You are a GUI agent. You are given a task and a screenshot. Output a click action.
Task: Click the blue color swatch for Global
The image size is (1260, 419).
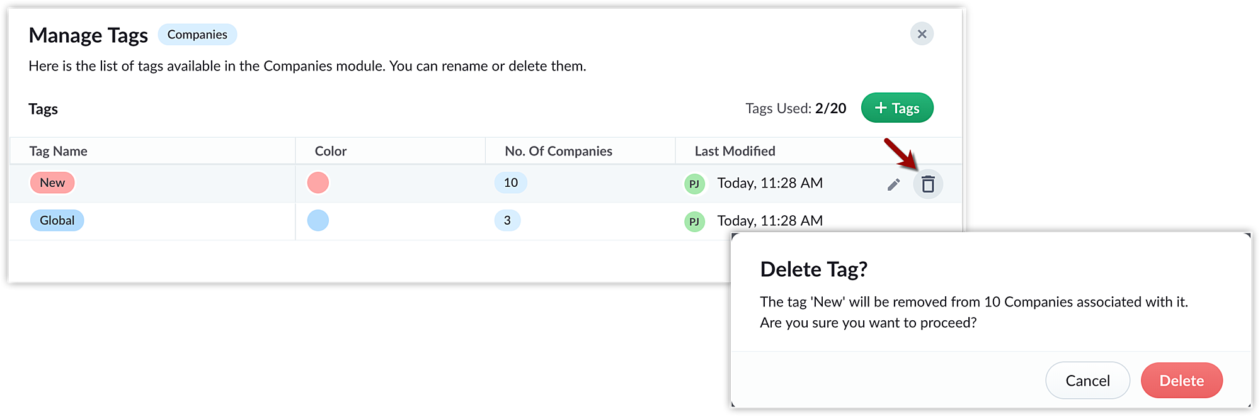pos(318,220)
